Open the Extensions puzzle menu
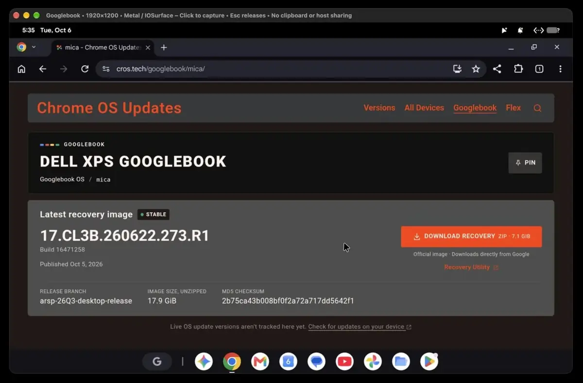Screen dimensions: 583x383 [518, 69]
